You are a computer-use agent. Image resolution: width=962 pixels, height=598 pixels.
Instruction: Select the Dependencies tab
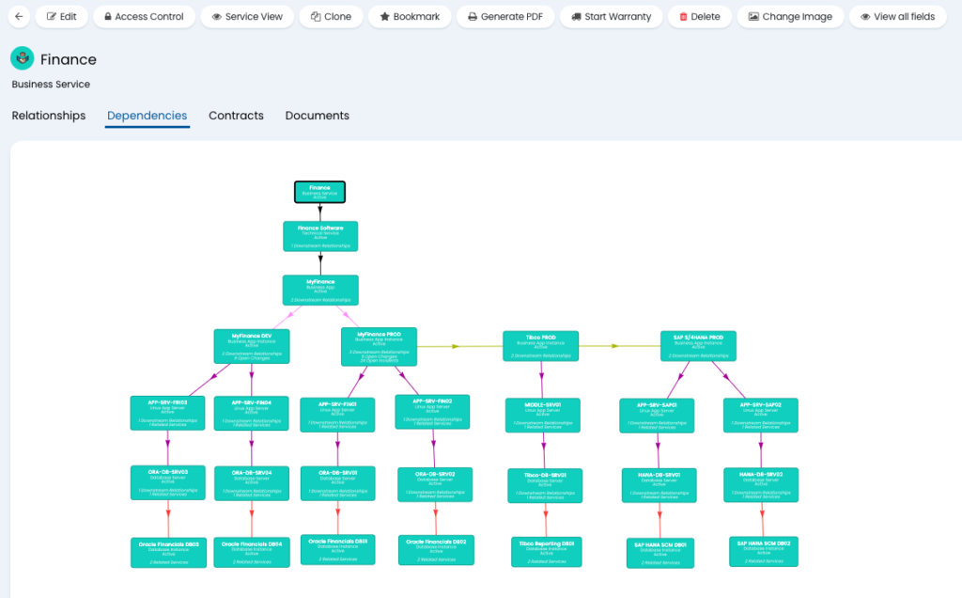(147, 116)
